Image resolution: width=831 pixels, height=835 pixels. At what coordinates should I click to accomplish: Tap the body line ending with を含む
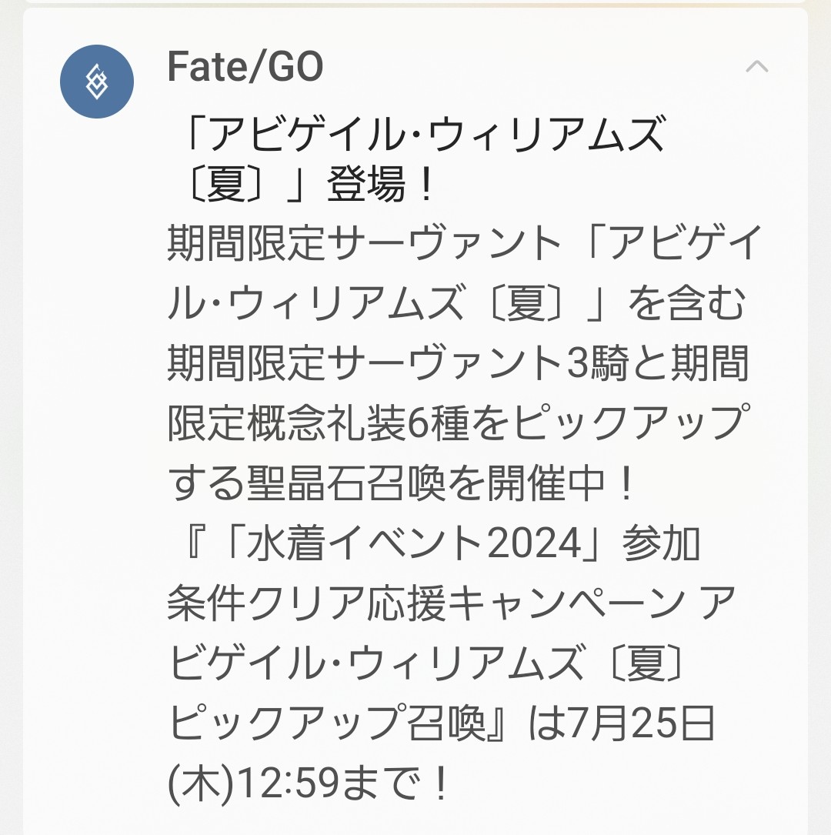[456, 306]
